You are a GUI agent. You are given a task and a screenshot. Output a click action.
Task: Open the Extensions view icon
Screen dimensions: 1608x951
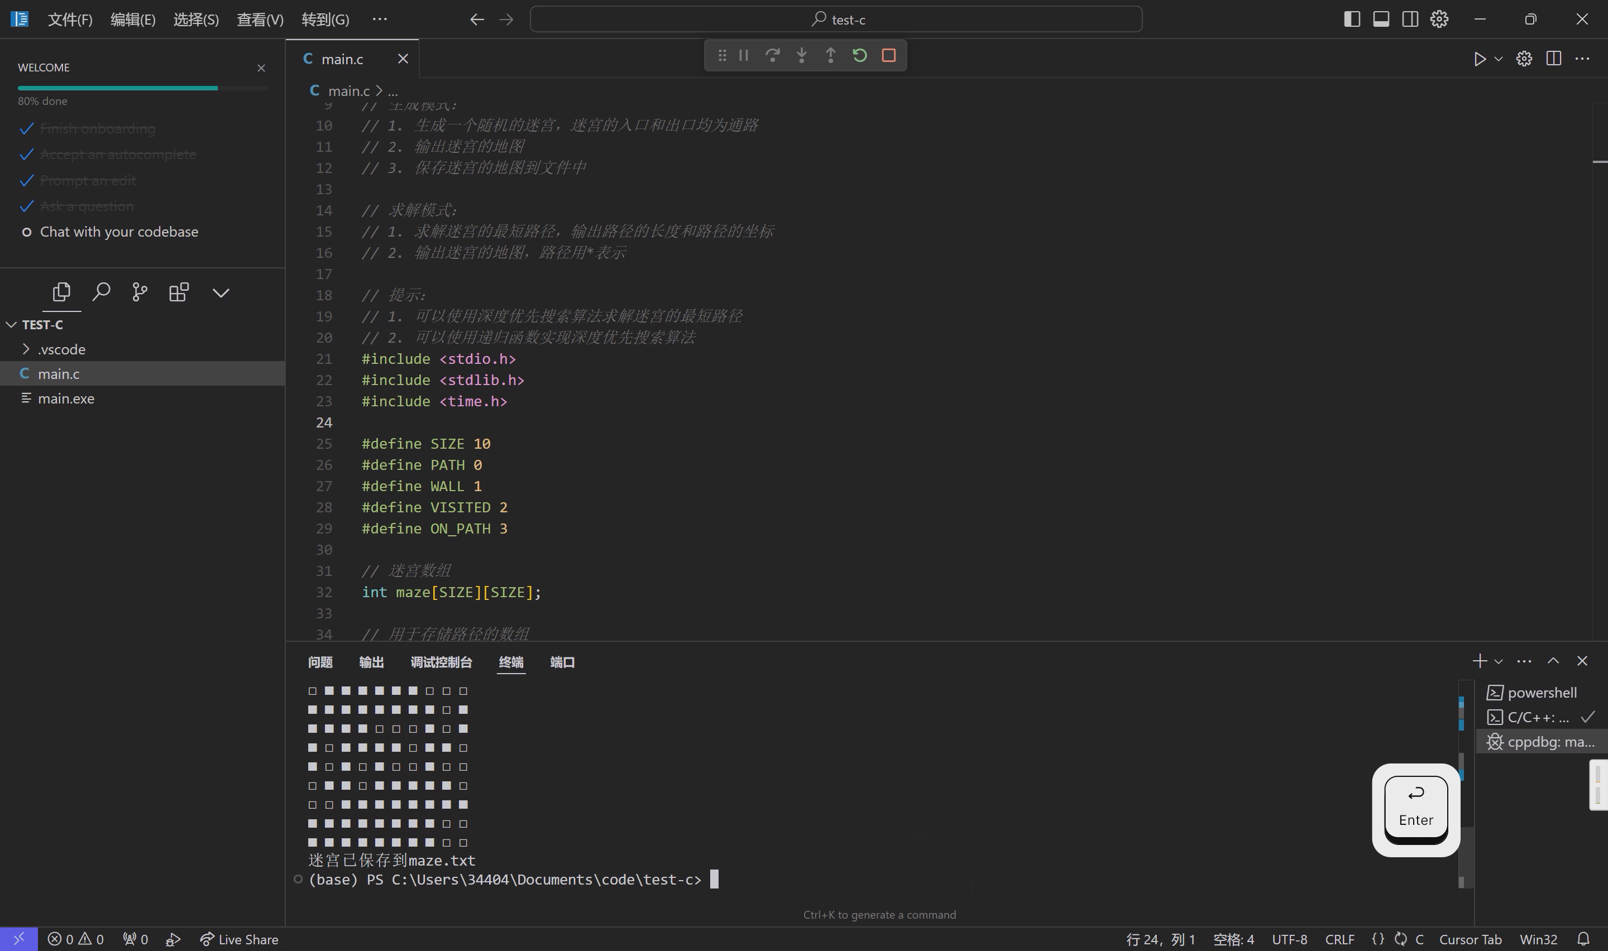(x=179, y=292)
